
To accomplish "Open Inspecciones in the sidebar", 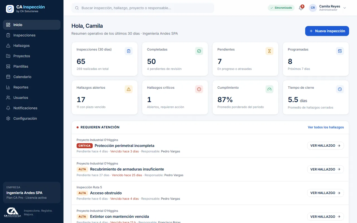I will tap(32, 35).
